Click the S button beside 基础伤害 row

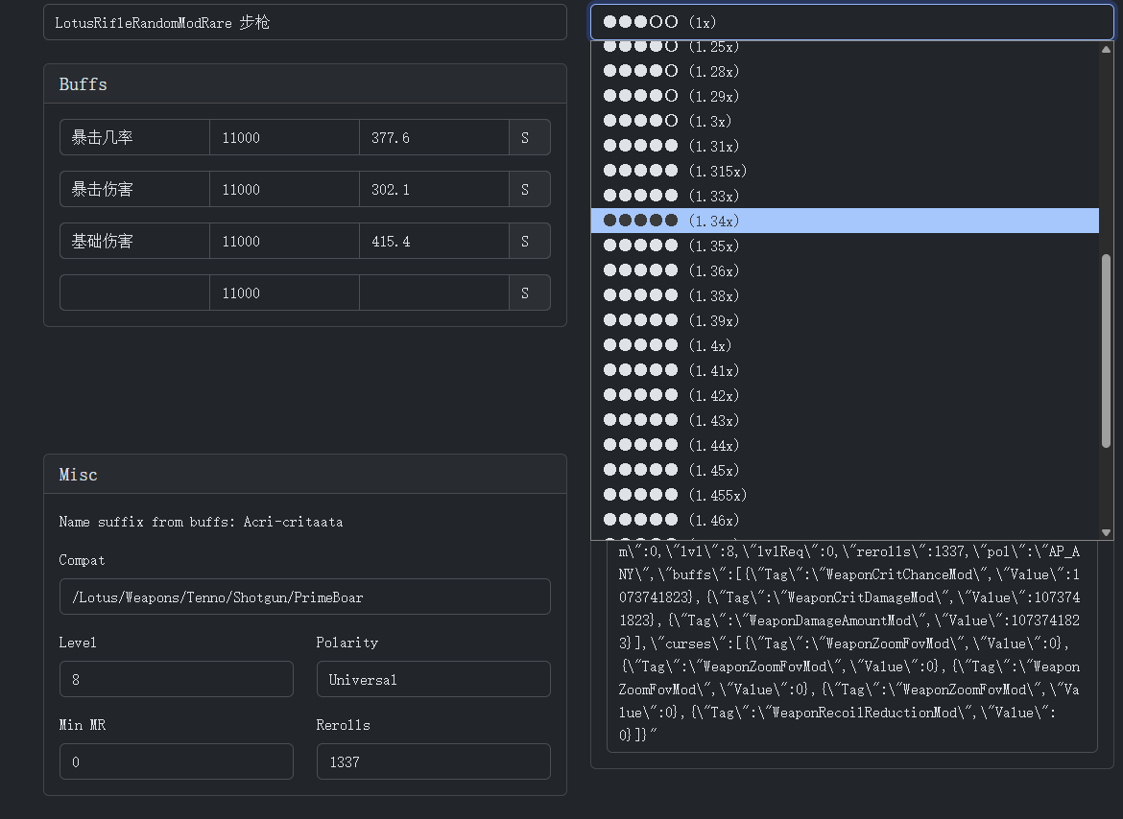click(529, 241)
